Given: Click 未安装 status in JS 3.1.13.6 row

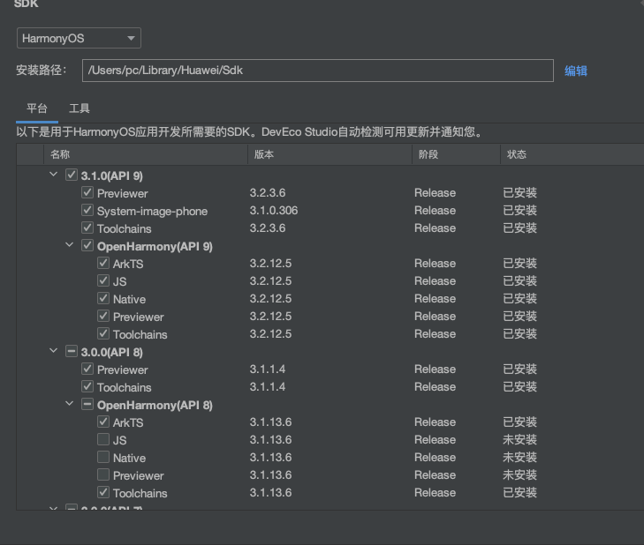Looking at the screenshot, I should coord(520,439).
